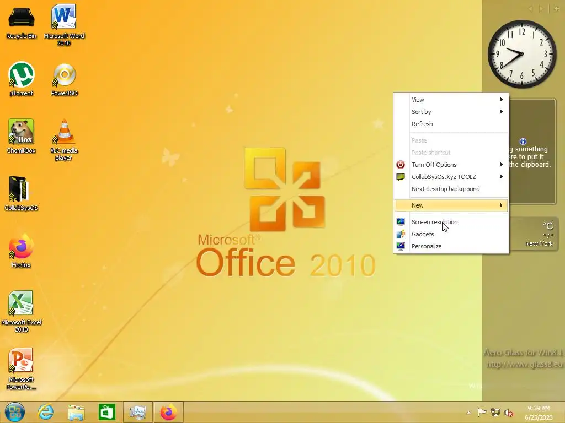565x423 pixels.
Task: Select Microsoft Excel 2010 desktop shortcut
Action: pos(22,312)
